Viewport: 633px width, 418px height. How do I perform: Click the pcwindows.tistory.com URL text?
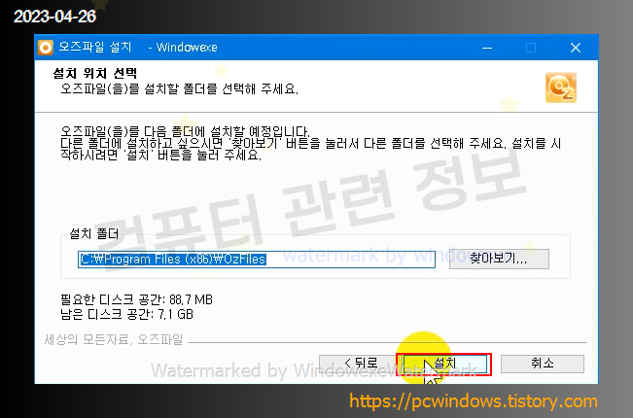[474, 401]
